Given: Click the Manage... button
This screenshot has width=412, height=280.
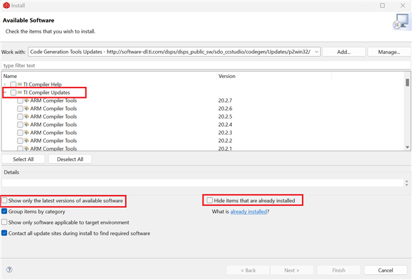Looking at the screenshot, I should pyautogui.click(x=389, y=52).
